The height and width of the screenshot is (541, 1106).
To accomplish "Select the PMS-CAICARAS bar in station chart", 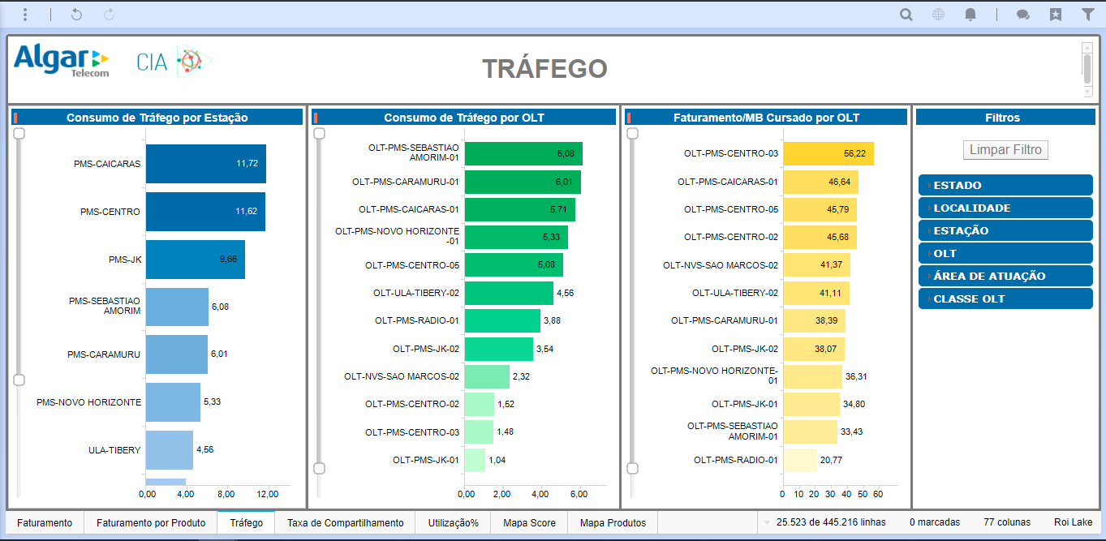I will [x=205, y=164].
